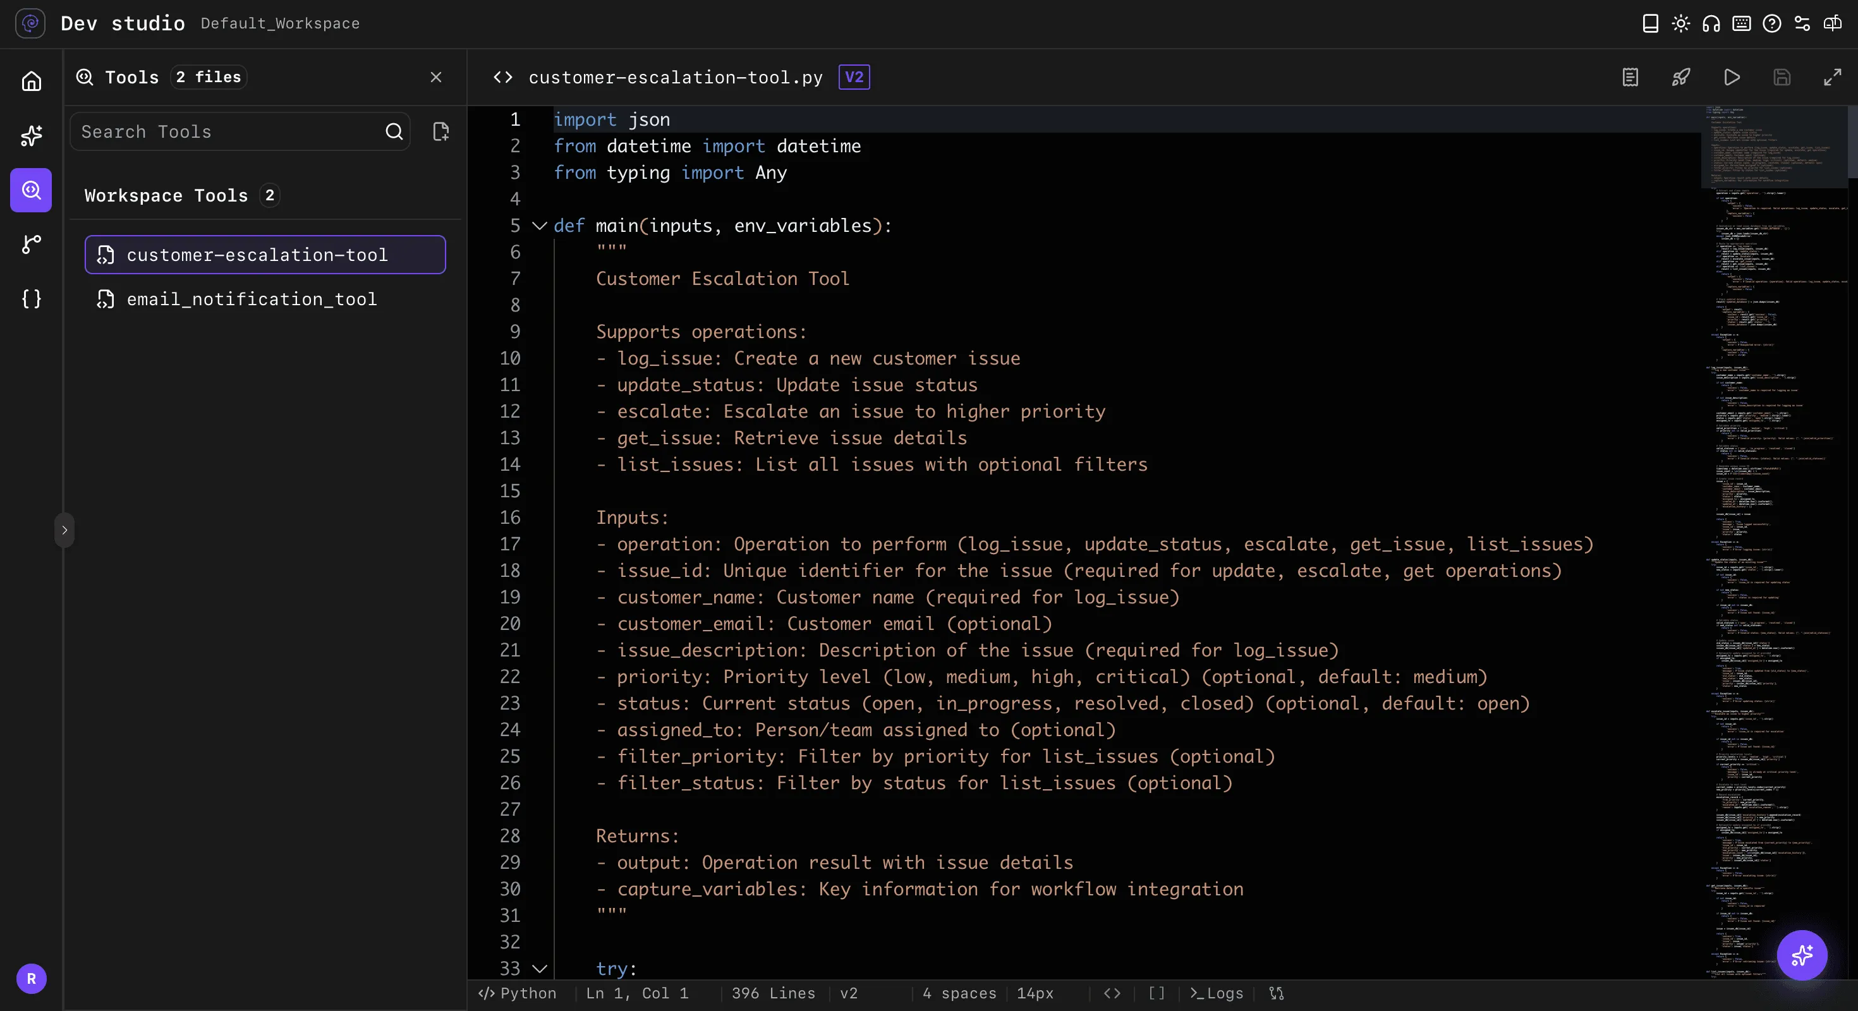Click the code minimap preview
The height and width of the screenshot is (1011, 1858).
click(x=1775, y=541)
